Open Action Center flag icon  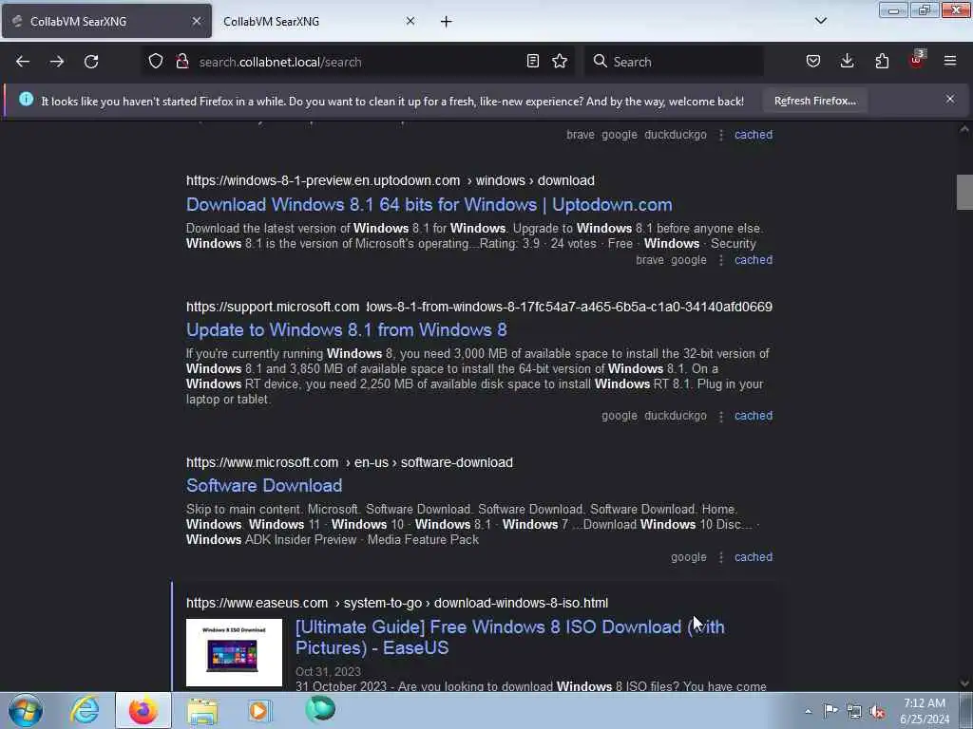[x=830, y=710]
